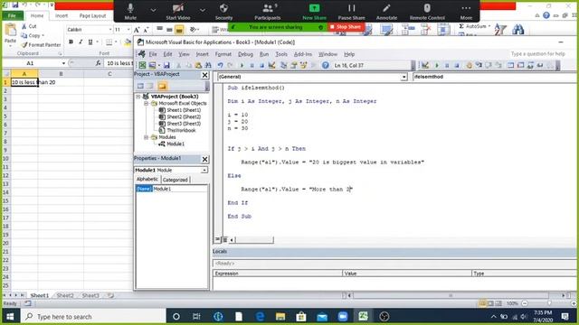The height and width of the screenshot is (325, 579).
Task: Click View Code icon in Project panel
Action: point(140,87)
